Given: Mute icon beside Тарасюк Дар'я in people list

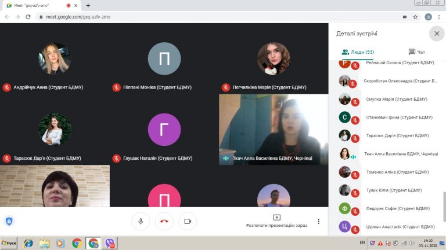Looking at the screenshot, I should click(355, 139).
